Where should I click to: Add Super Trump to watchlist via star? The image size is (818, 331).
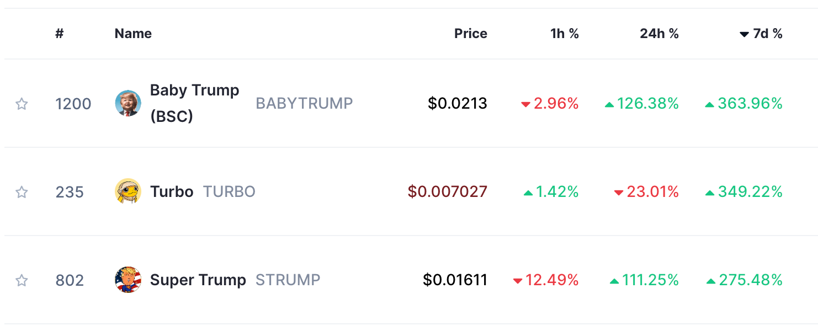click(22, 280)
